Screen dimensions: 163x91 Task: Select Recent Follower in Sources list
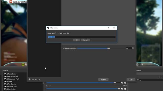pos(13,76)
